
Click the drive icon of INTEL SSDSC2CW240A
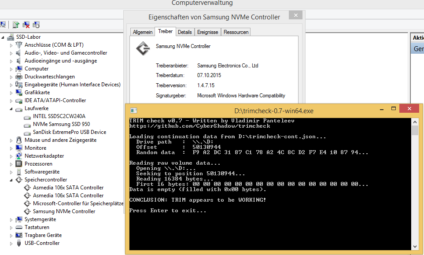(x=27, y=117)
